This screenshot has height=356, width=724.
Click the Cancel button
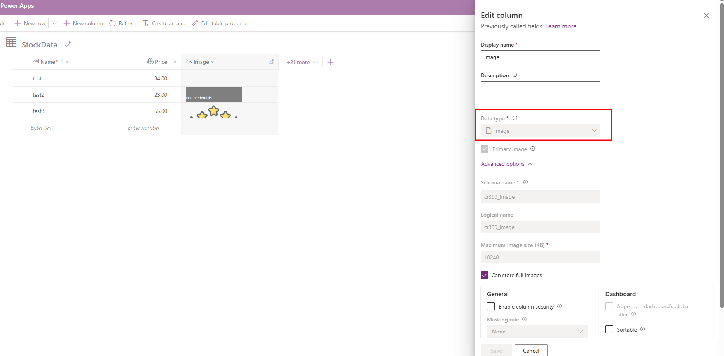point(531,350)
